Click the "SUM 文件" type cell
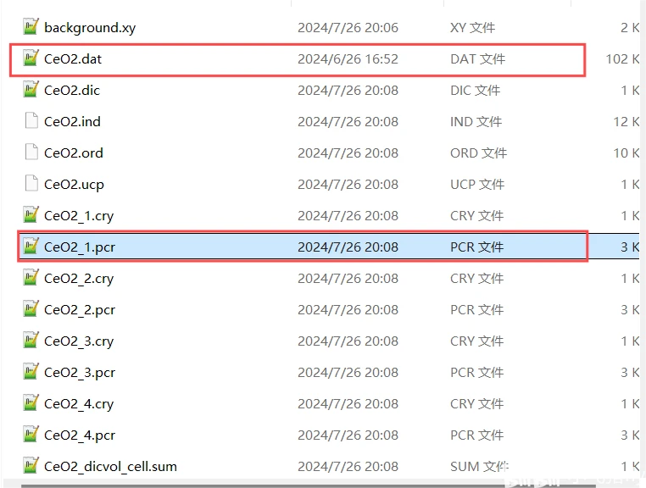 point(478,466)
